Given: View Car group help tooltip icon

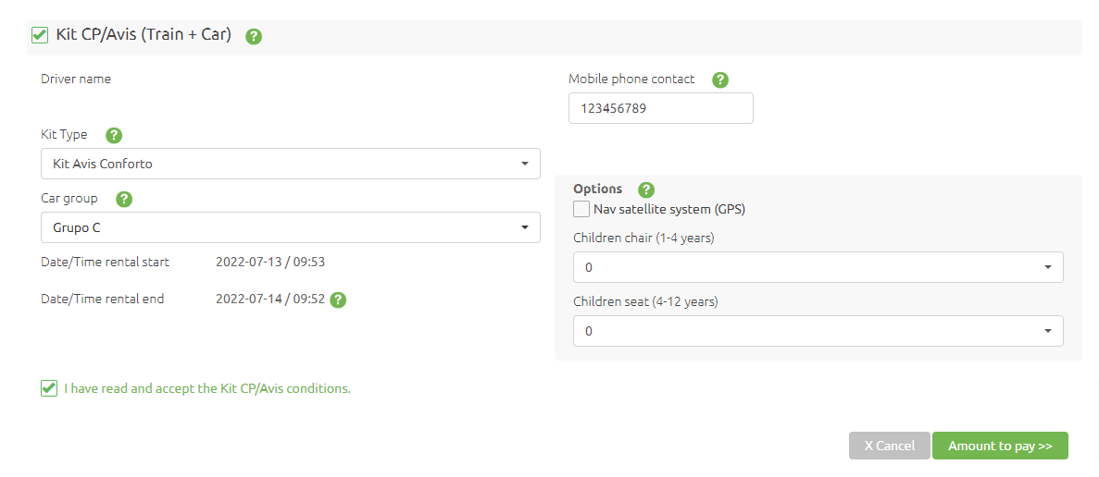Looking at the screenshot, I should pos(124,200).
